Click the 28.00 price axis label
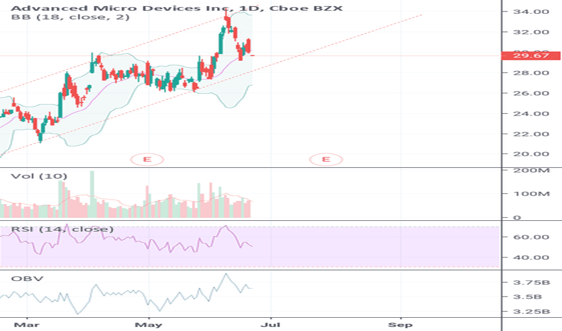This screenshot has width=562, height=331. (x=531, y=73)
